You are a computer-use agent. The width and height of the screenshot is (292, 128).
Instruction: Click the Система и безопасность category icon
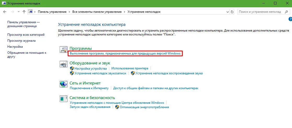click(64, 99)
